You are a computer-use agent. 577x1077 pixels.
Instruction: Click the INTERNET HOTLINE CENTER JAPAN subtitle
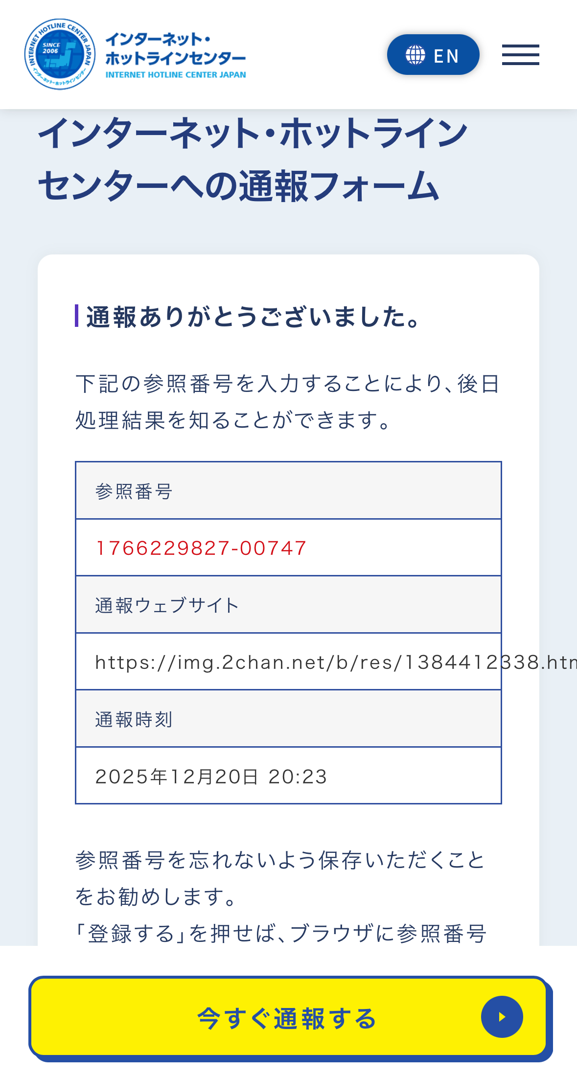point(176,75)
